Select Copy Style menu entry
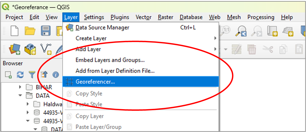Viewport: 306px width, 132px height. click(x=141, y=93)
